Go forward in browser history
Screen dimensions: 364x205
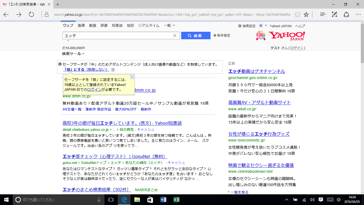click(19, 14)
